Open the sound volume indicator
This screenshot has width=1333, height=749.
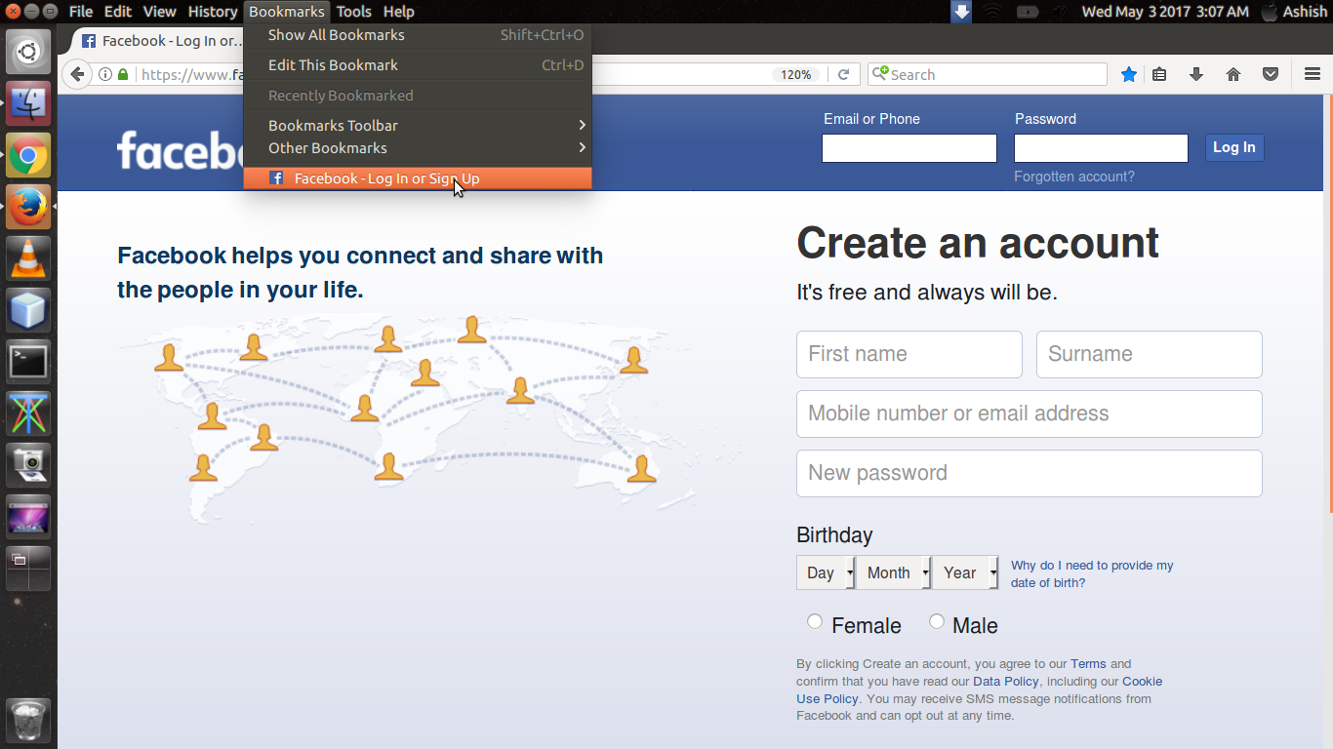point(1061,12)
